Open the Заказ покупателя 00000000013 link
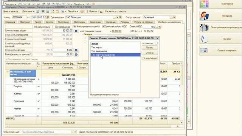242x136 pixels. tap(106, 132)
